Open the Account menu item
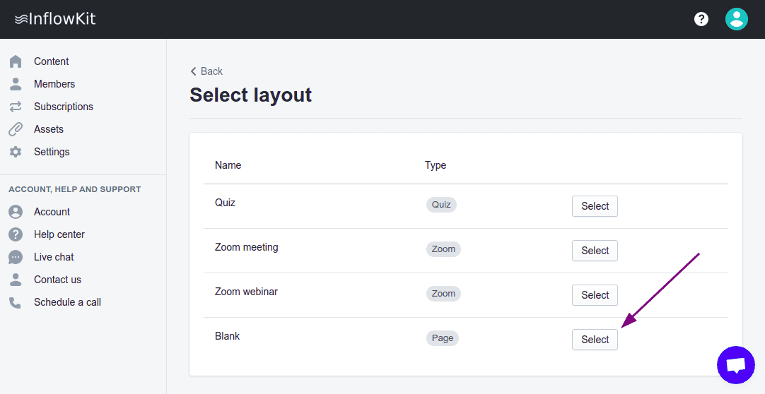765x394 pixels. pos(52,212)
